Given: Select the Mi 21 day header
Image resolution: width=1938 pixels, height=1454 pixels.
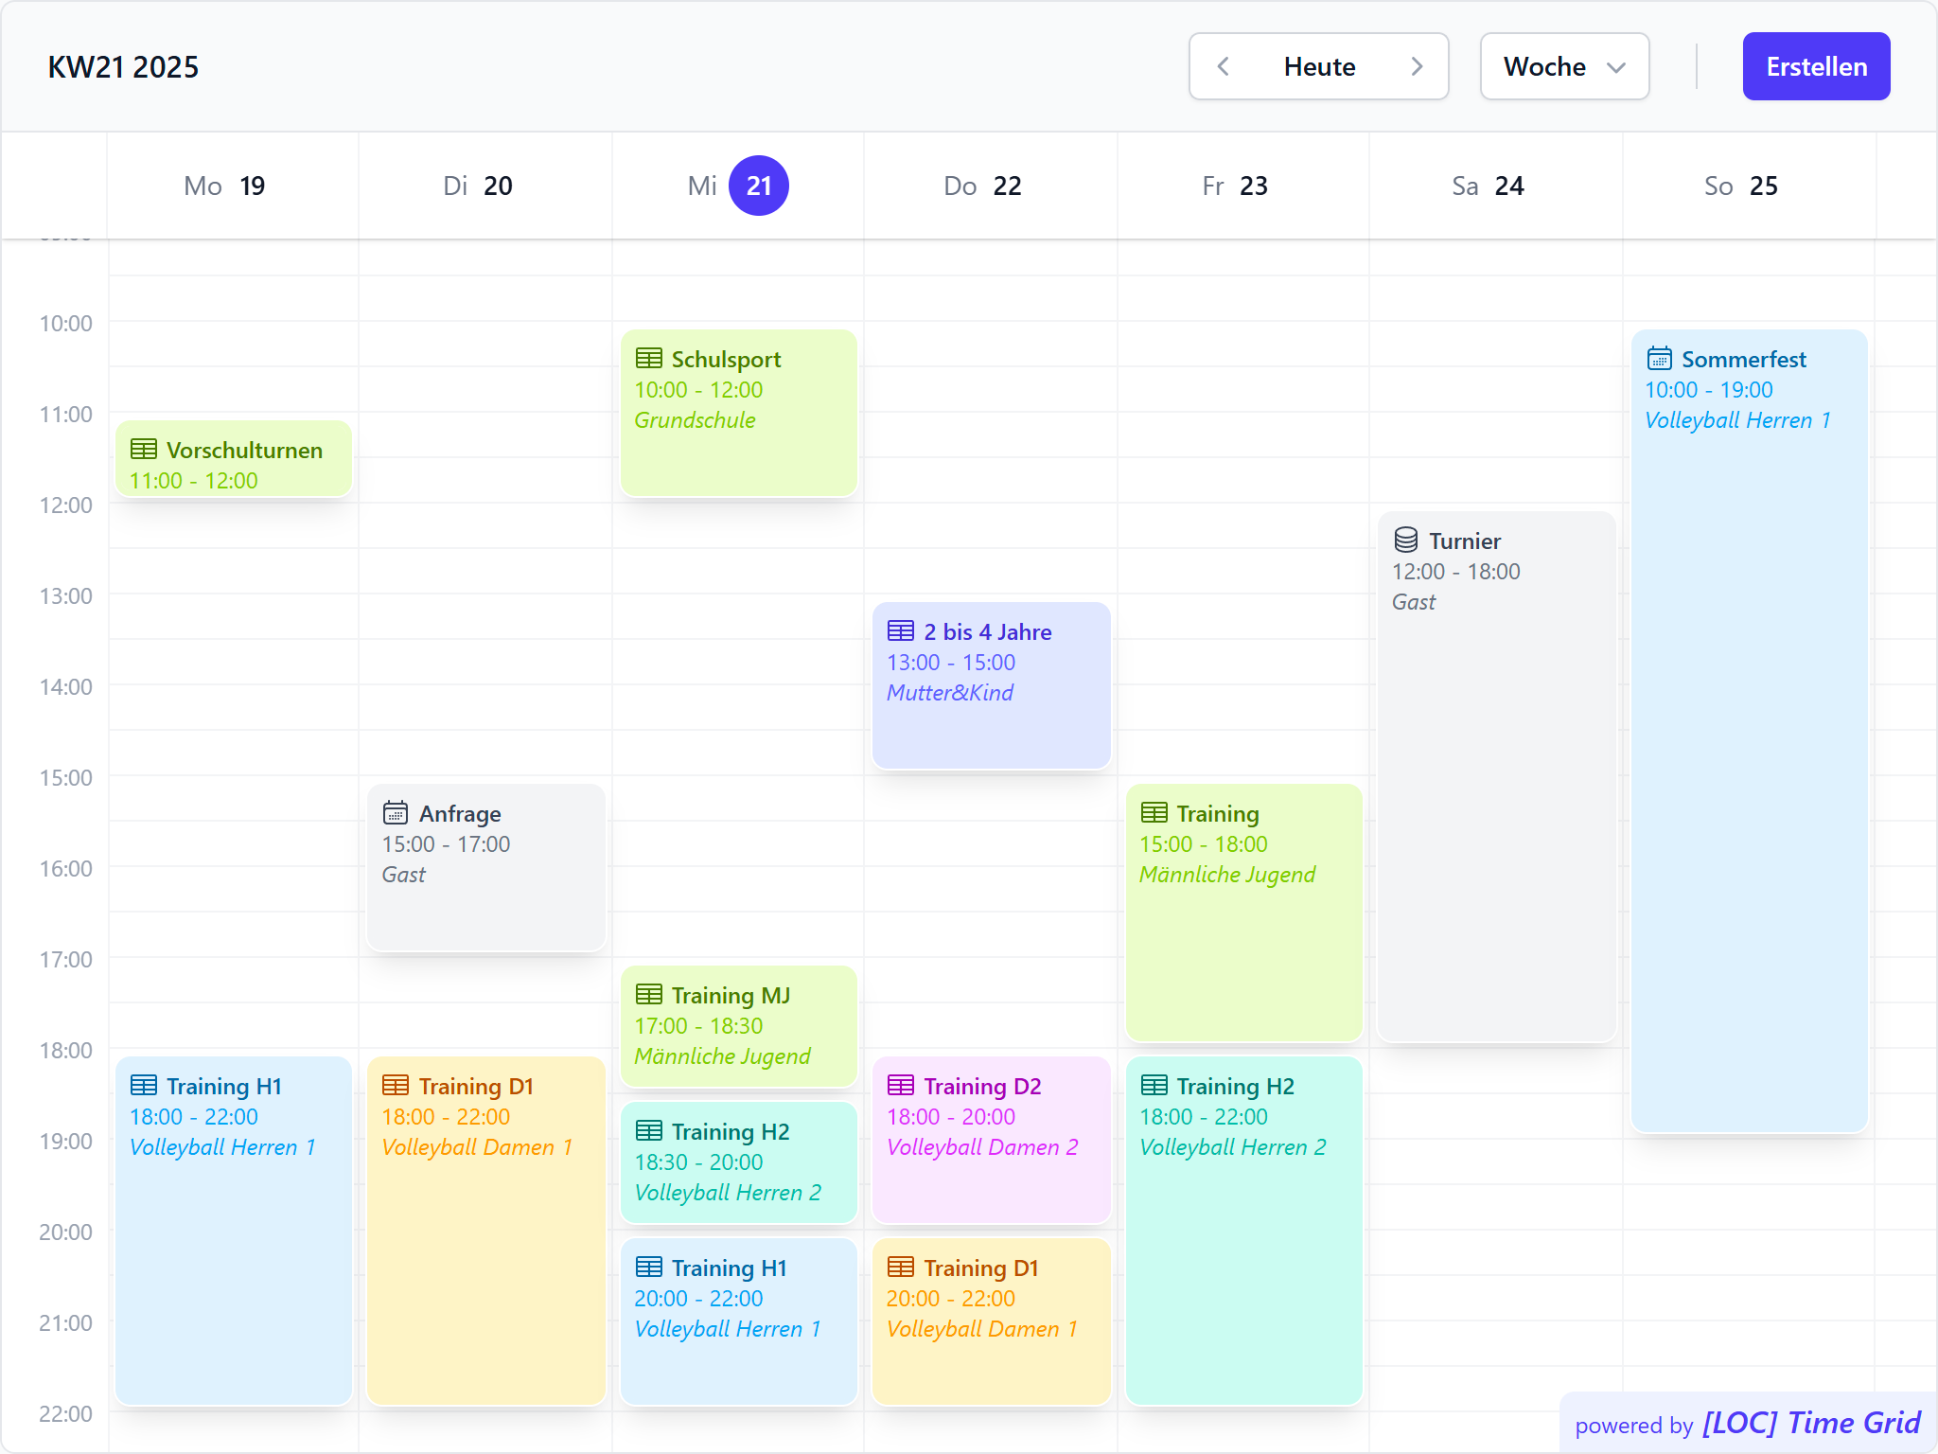Looking at the screenshot, I should [738, 186].
